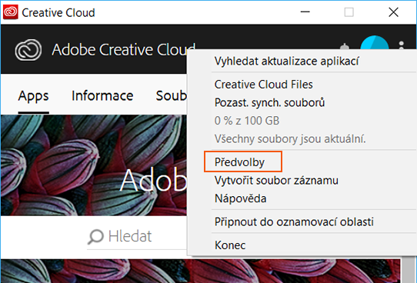This screenshot has height=283, width=417.
Task: Open Creative Cloud Files from menu
Action: (x=302, y=85)
